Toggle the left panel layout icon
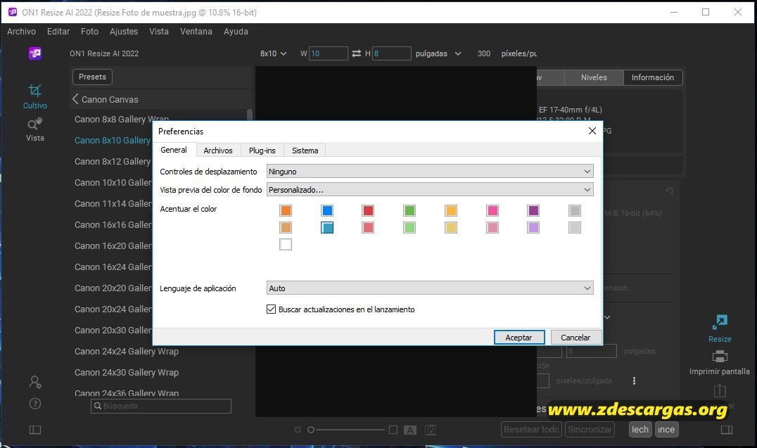The image size is (757, 448). point(35,430)
